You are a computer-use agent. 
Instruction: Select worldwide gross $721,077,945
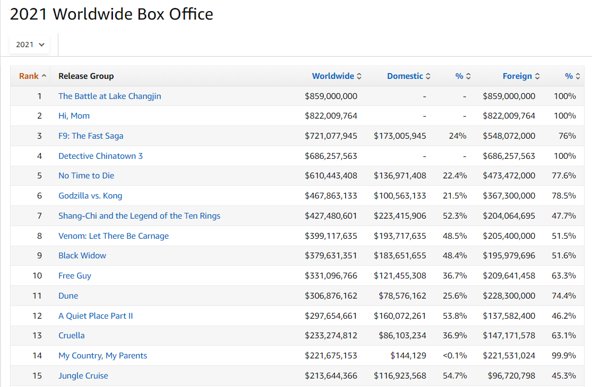click(x=331, y=136)
